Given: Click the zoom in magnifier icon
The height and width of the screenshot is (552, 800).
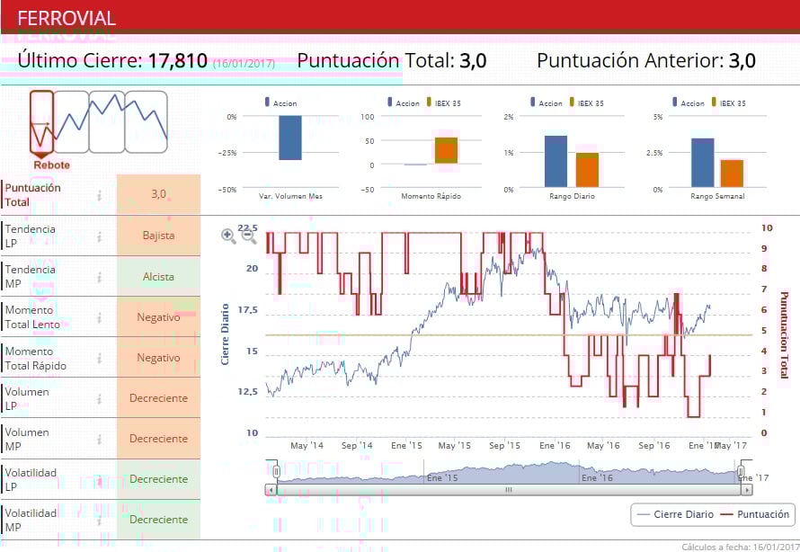Looking at the screenshot, I should pos(228,236).
